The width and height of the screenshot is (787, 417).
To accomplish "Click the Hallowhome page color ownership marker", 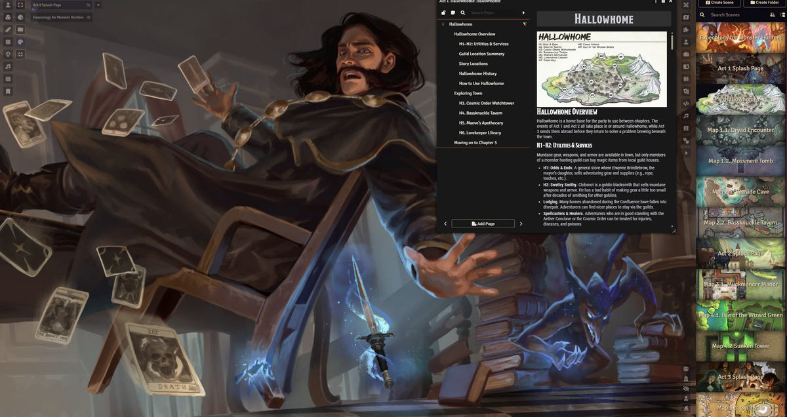I will 524,24.
